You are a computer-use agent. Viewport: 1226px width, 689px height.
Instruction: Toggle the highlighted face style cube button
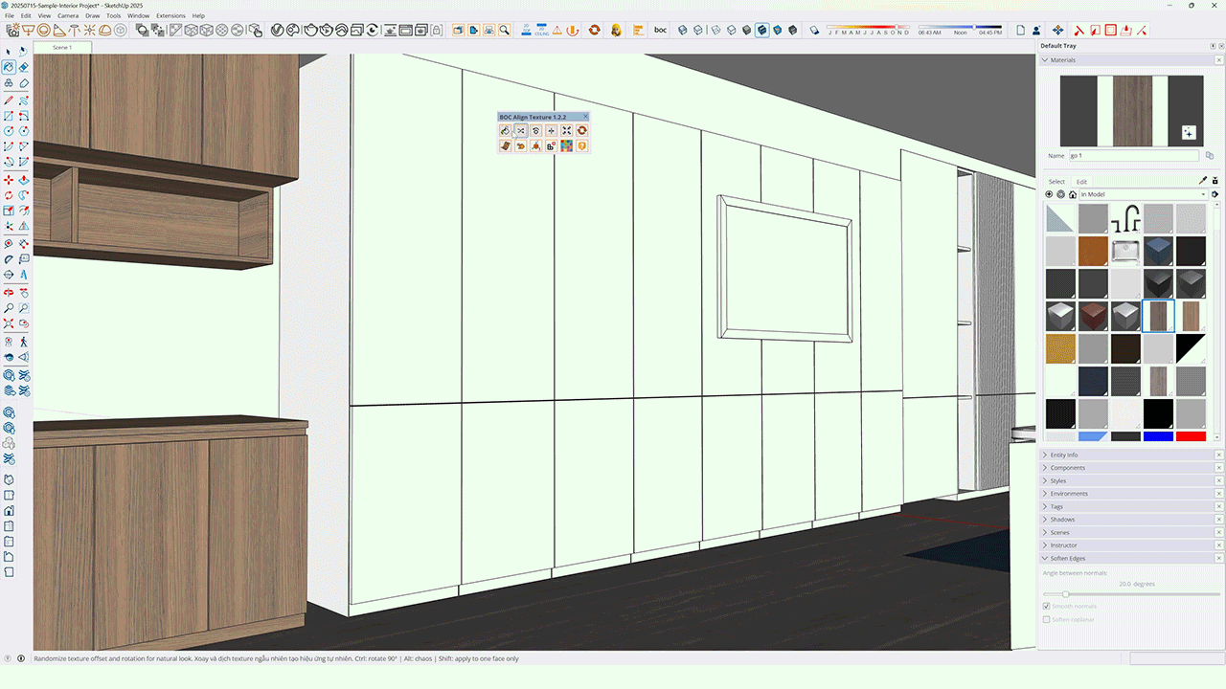pyautogui.click(x=761, y=30)
